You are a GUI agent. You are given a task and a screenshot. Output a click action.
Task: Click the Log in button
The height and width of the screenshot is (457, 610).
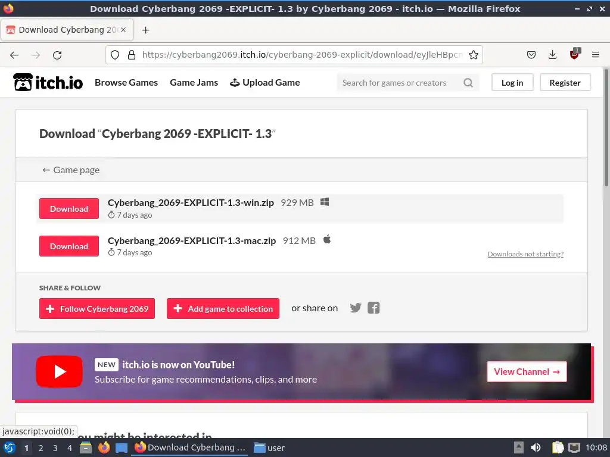pos(512,82)
